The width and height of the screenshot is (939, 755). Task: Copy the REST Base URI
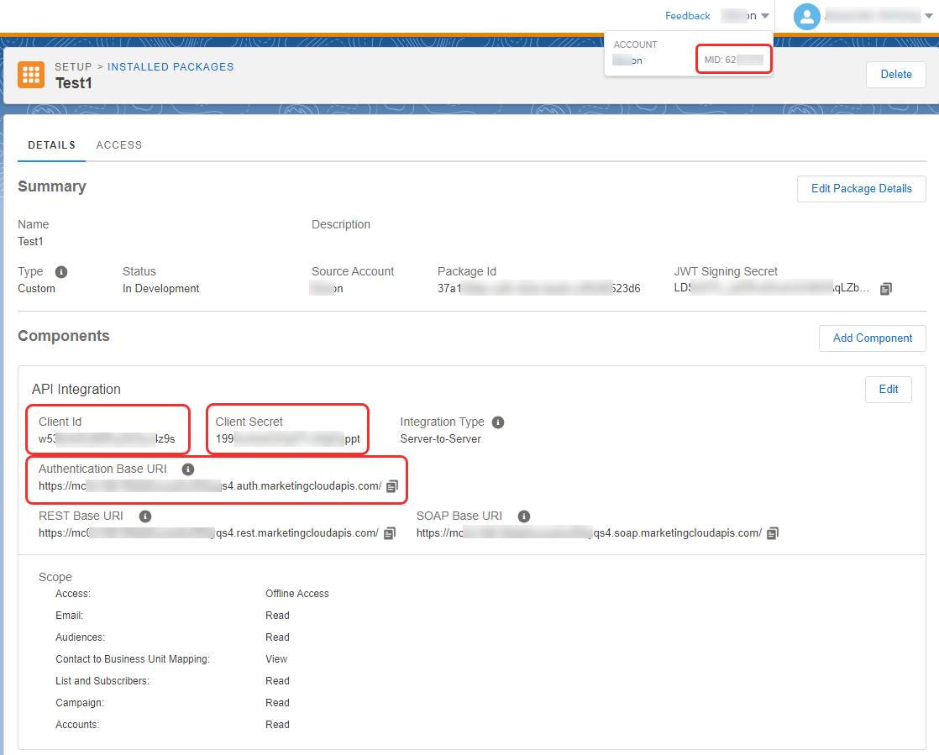[390, 533]
